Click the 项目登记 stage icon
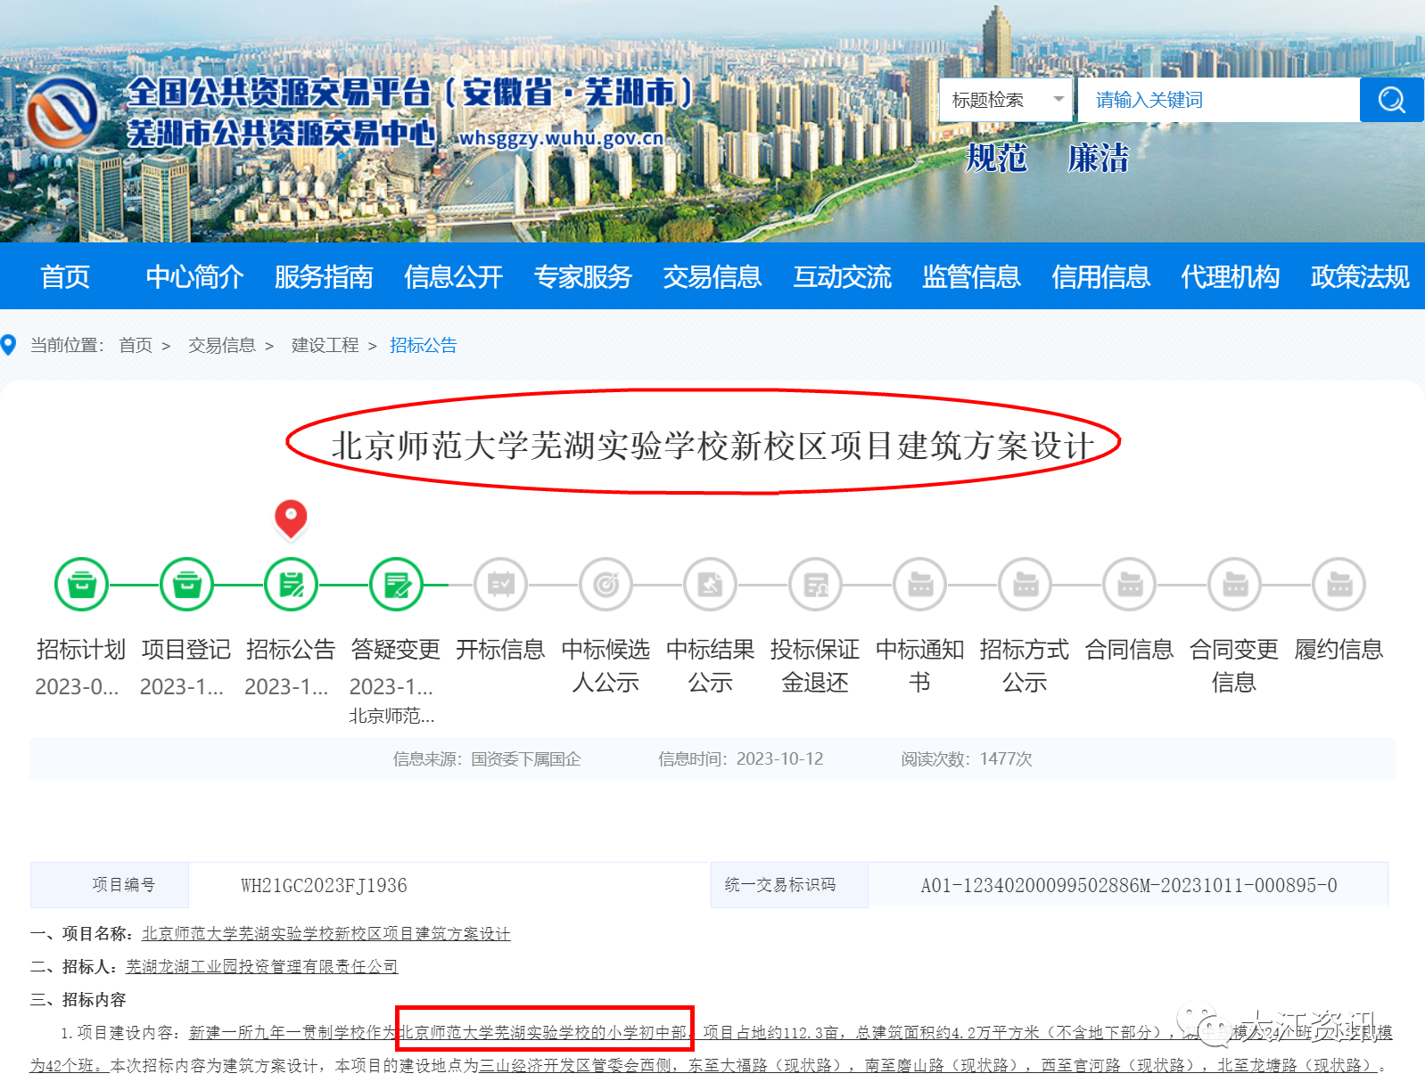Viewport: 1425px width, 1090px height. [186, 585]
